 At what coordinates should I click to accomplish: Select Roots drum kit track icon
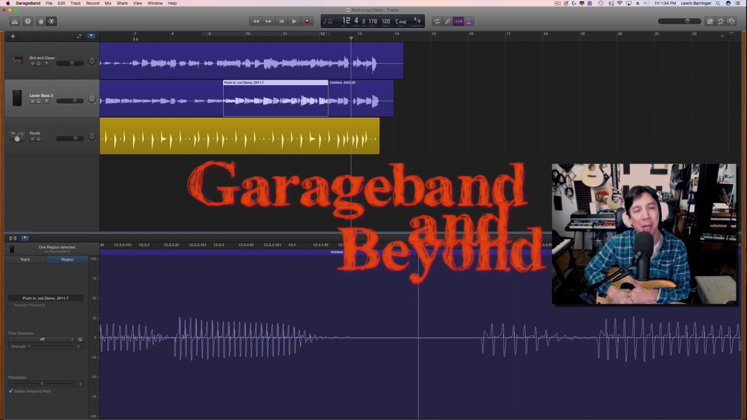coord(17,136)
